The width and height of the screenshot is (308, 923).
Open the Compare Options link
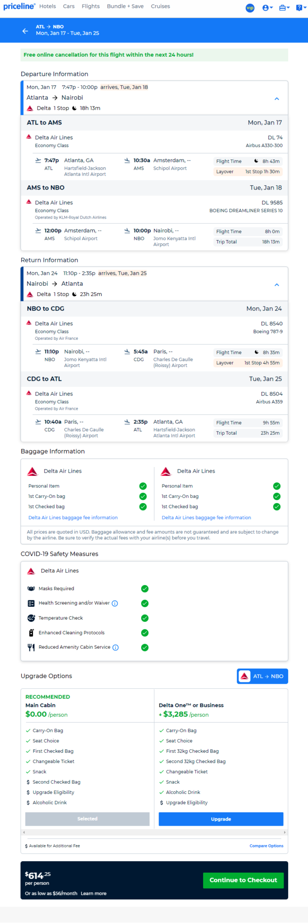pyautogui.click(x=267, y=846)
